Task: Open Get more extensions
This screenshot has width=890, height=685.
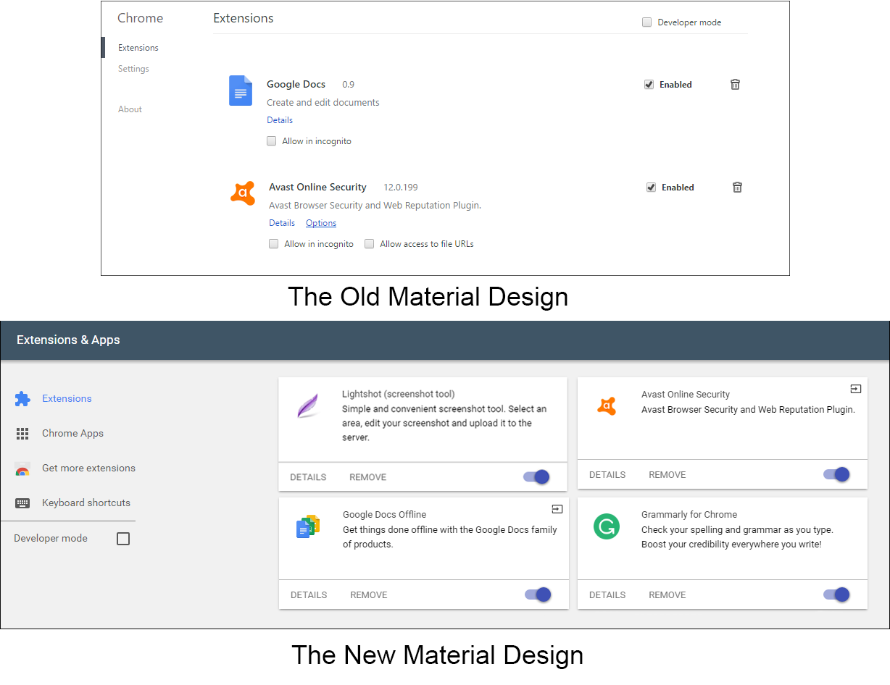Action: click(88, 468)
